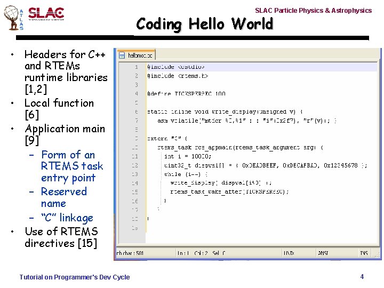Click the 'Use of RTEMS directives [15]' bullet

click(x=61, y=237)
